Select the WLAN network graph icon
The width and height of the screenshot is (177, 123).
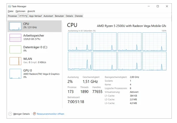(15, 61)
